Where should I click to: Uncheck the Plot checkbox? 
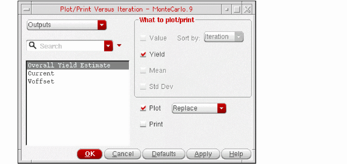(143, 108)
